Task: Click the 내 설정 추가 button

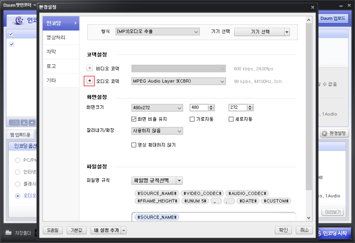Action: pos(106,230)
